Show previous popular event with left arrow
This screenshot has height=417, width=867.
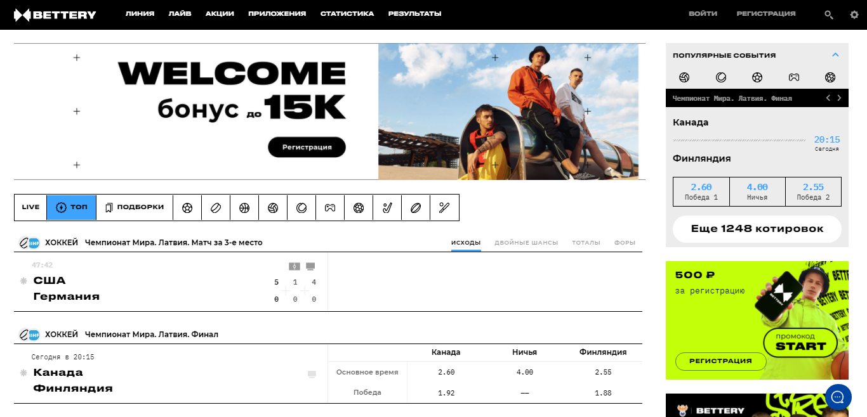pyautogui.click(x=828, y=98)
